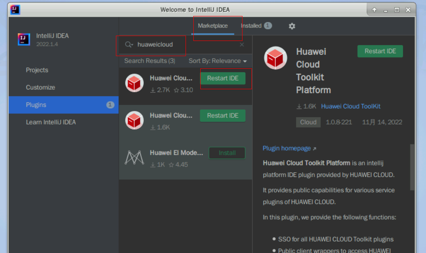Select the first Huawei Cloud plugin icon

tap(134, 83)
